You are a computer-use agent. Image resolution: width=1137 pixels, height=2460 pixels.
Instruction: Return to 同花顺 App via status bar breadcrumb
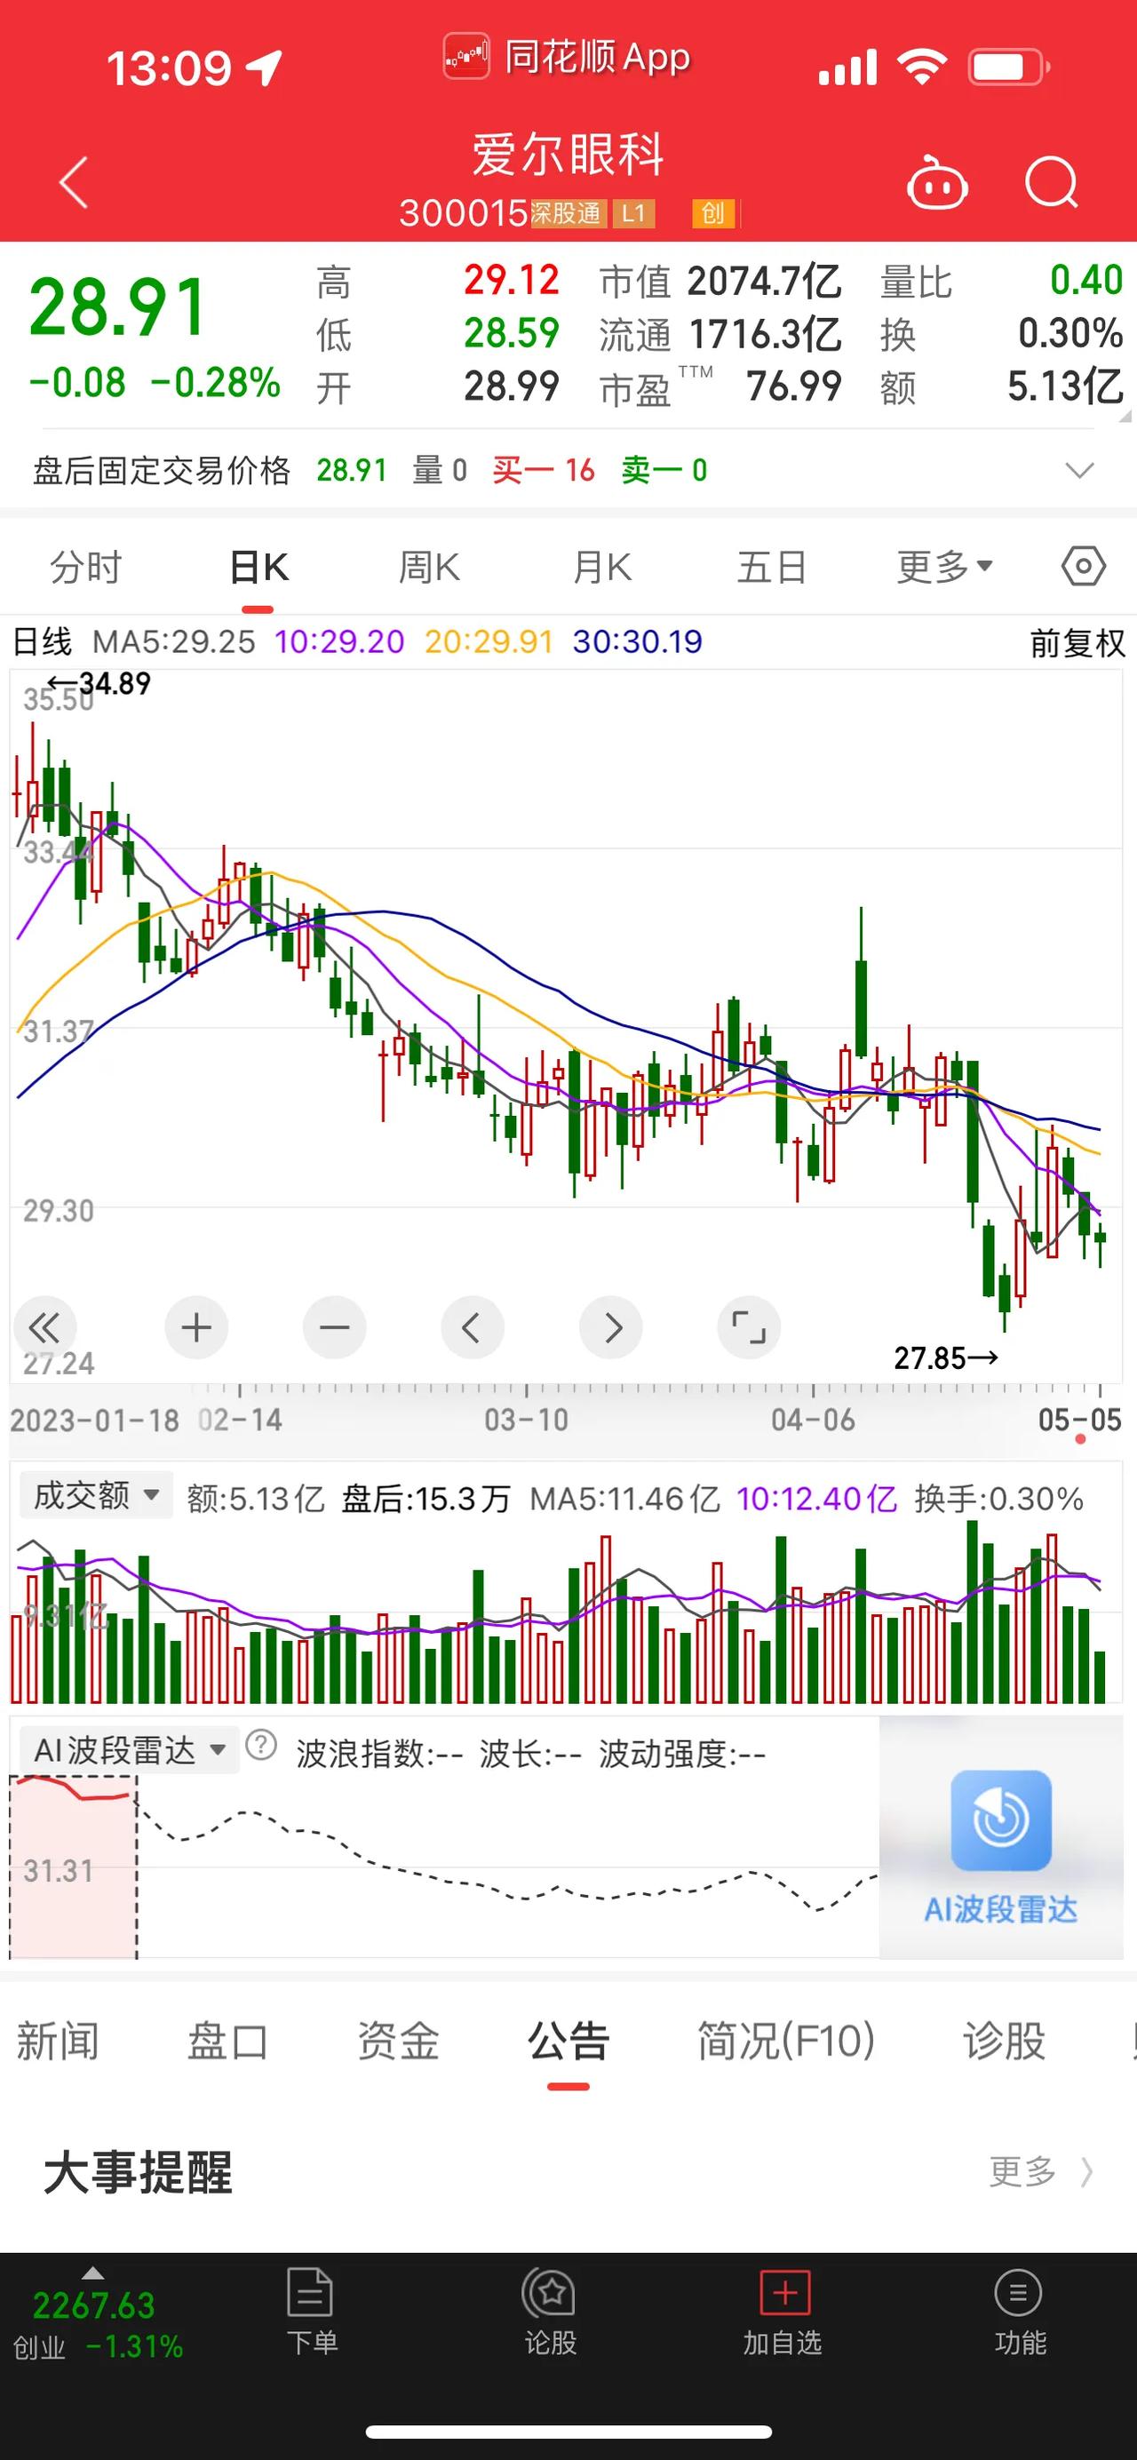(x=567, y=57)
